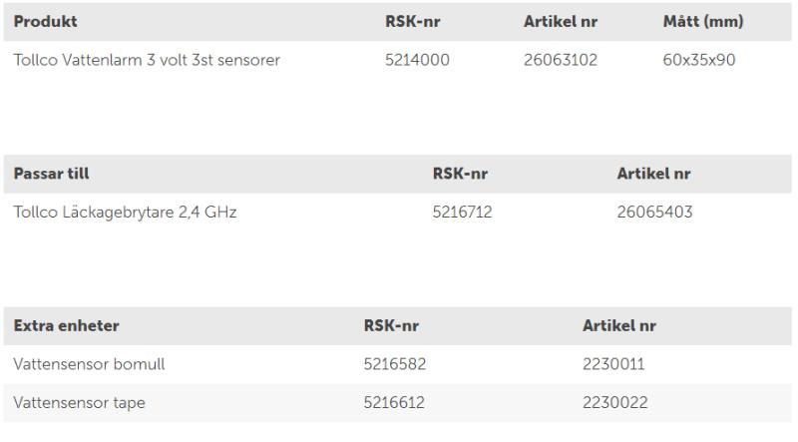Select article number 26065403
Screen dimensions: 798x442
tap(654, 212)
